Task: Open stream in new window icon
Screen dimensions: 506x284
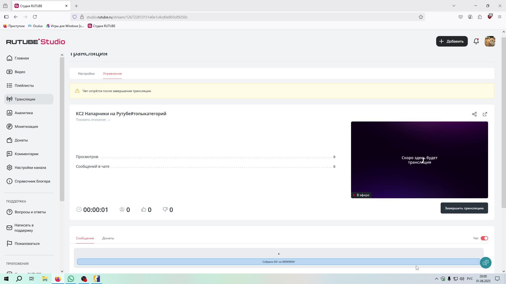Action: click(485, 114)
